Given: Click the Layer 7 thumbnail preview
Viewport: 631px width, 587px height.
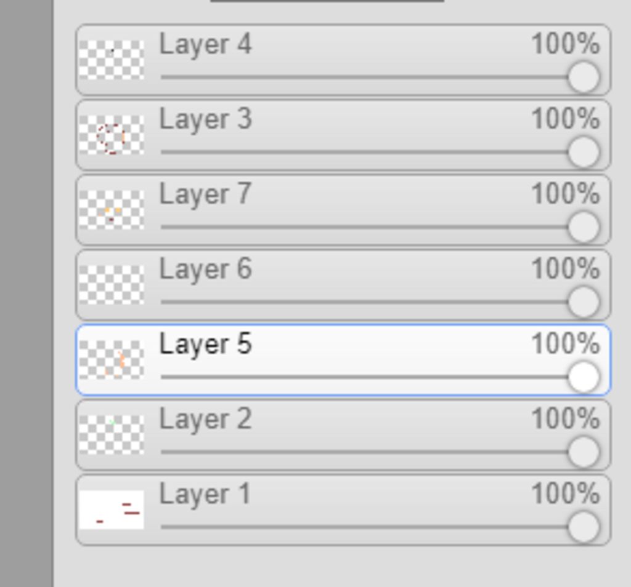Looking at the screenshot, I should (112, 210).
